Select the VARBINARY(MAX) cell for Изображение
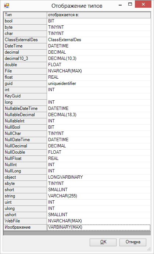The width and height of the screenshot is (154, 254). [99, 227]
